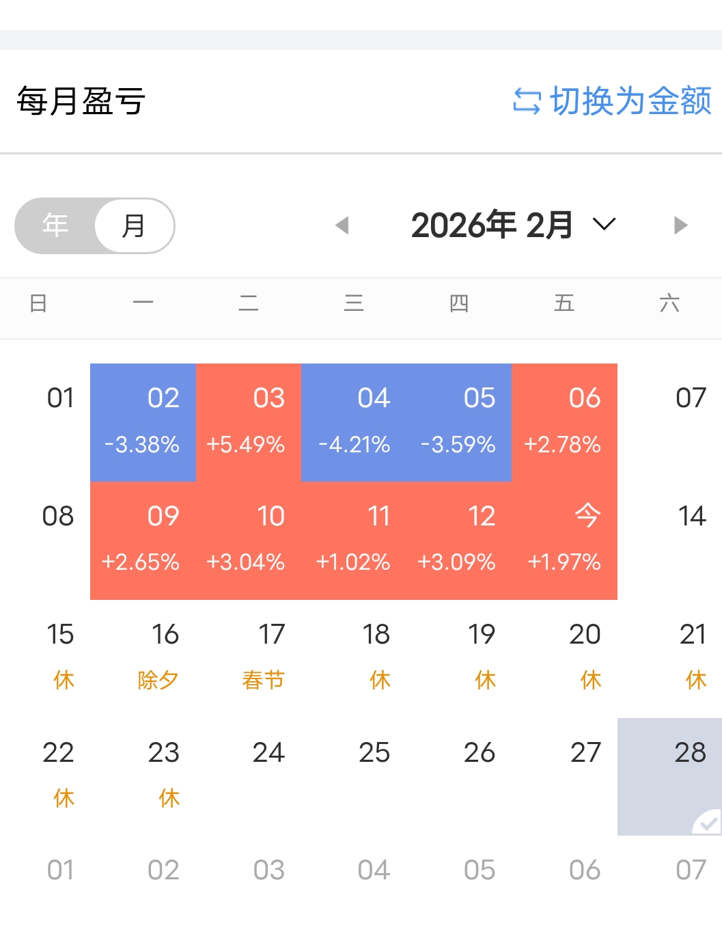The image size is (722, 947).
Task: Tap the 春节 holiday on the 17th
Action: point(264,657)
